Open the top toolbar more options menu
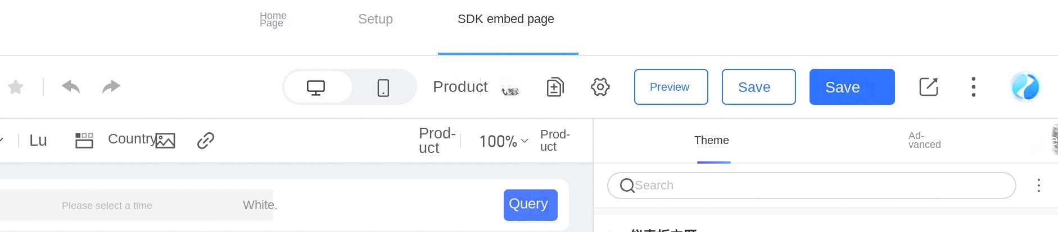Viewport: 1058px width, 232px height. (974, 87)
